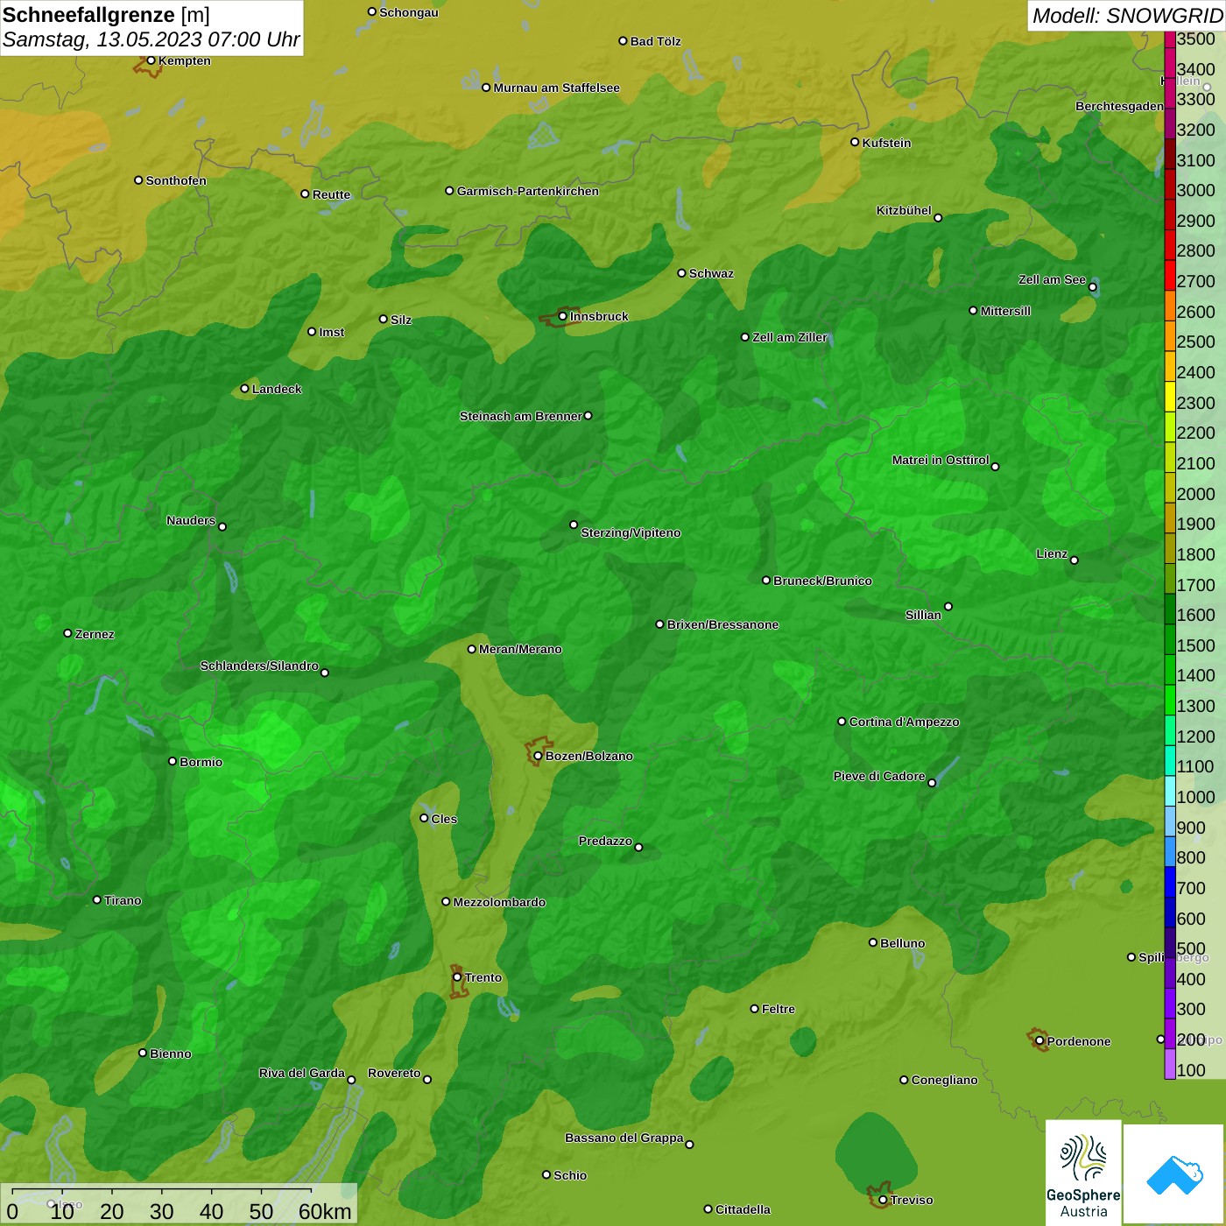Image resolution: width=1226 pixels, height=1226 pixels.
Task: Click the red 2700 legend swatch
Action: [x=1170, y=275]
